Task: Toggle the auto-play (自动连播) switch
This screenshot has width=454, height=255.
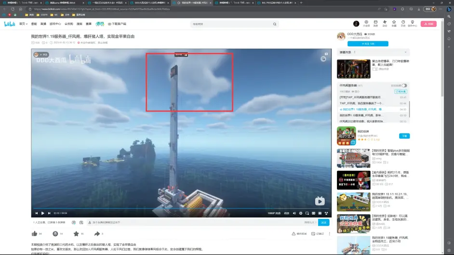Action: (x=404, y=85)
